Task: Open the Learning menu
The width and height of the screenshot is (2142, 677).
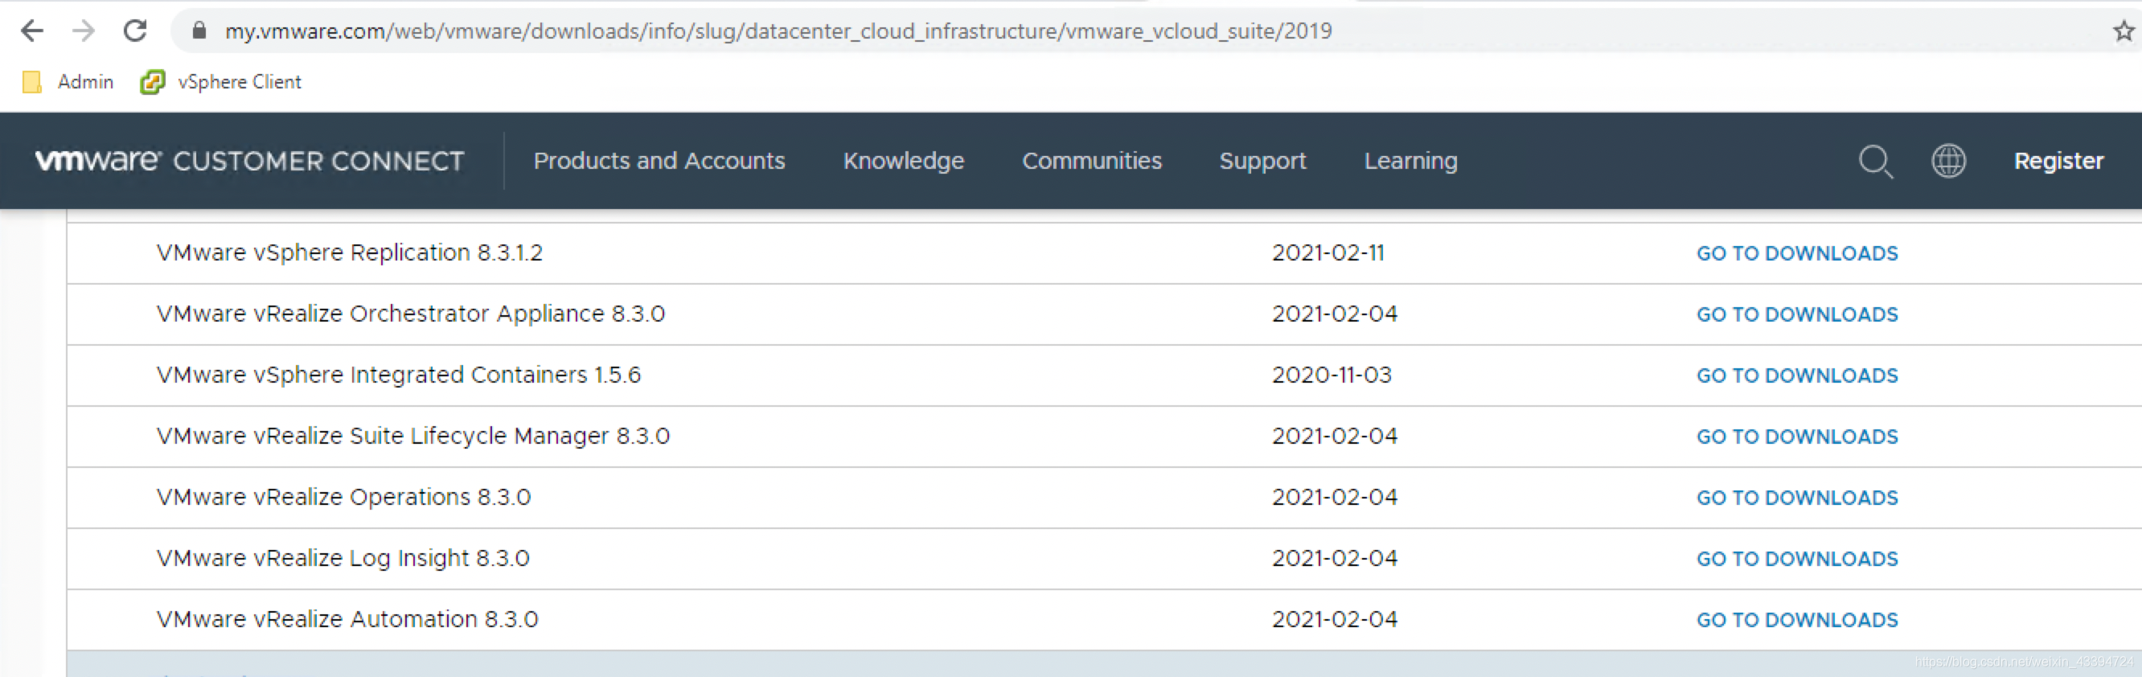Action: [1410, 161]
